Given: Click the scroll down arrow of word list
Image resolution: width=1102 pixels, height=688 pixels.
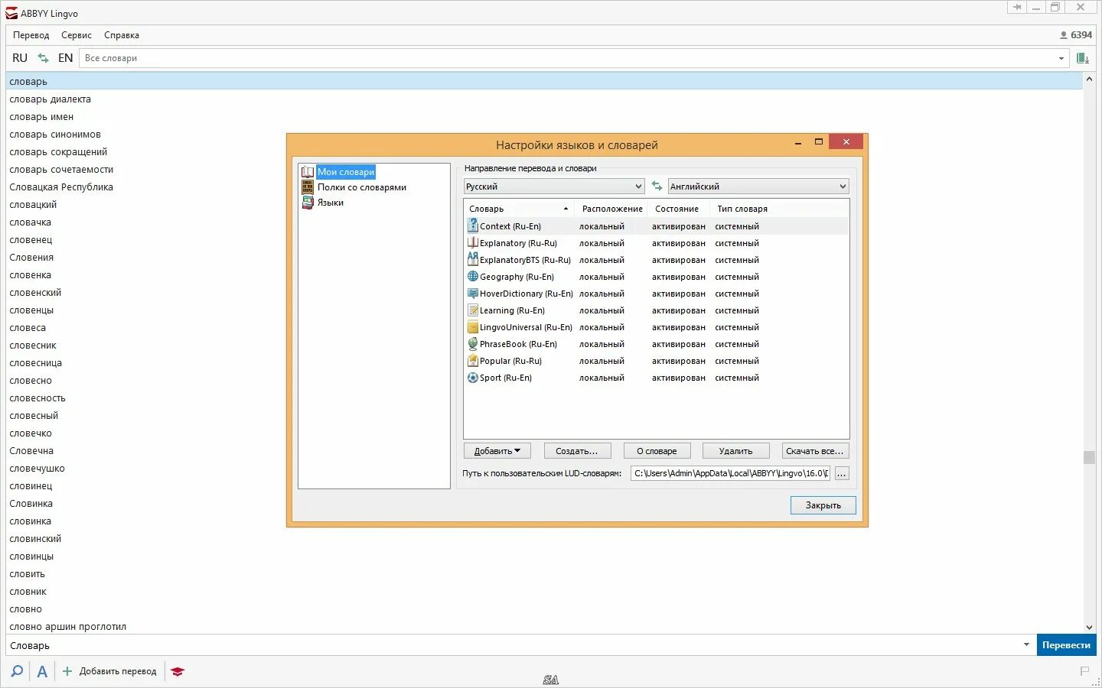Looking at the screenshot, I should coord(1089,628).
